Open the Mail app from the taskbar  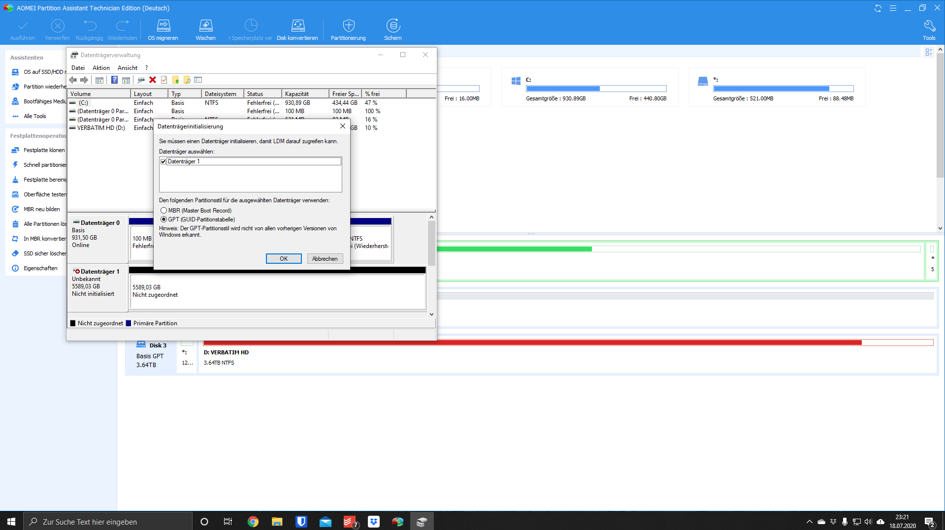(326, 522)
